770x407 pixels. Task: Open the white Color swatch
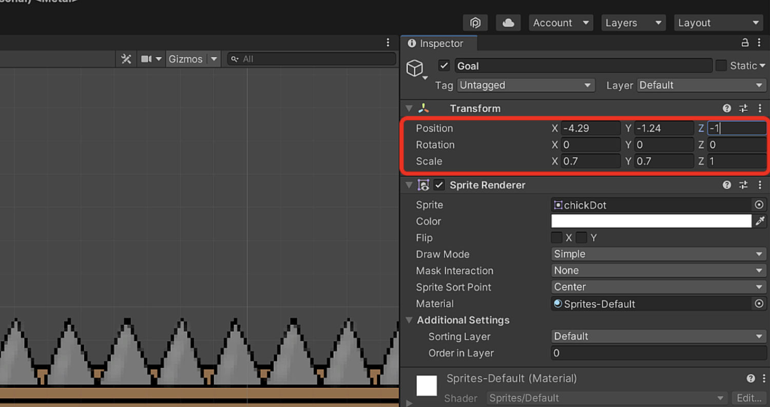pos(651,221)
